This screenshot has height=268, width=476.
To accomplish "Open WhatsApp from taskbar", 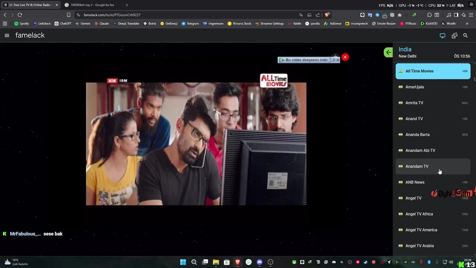I will point(248,262).
